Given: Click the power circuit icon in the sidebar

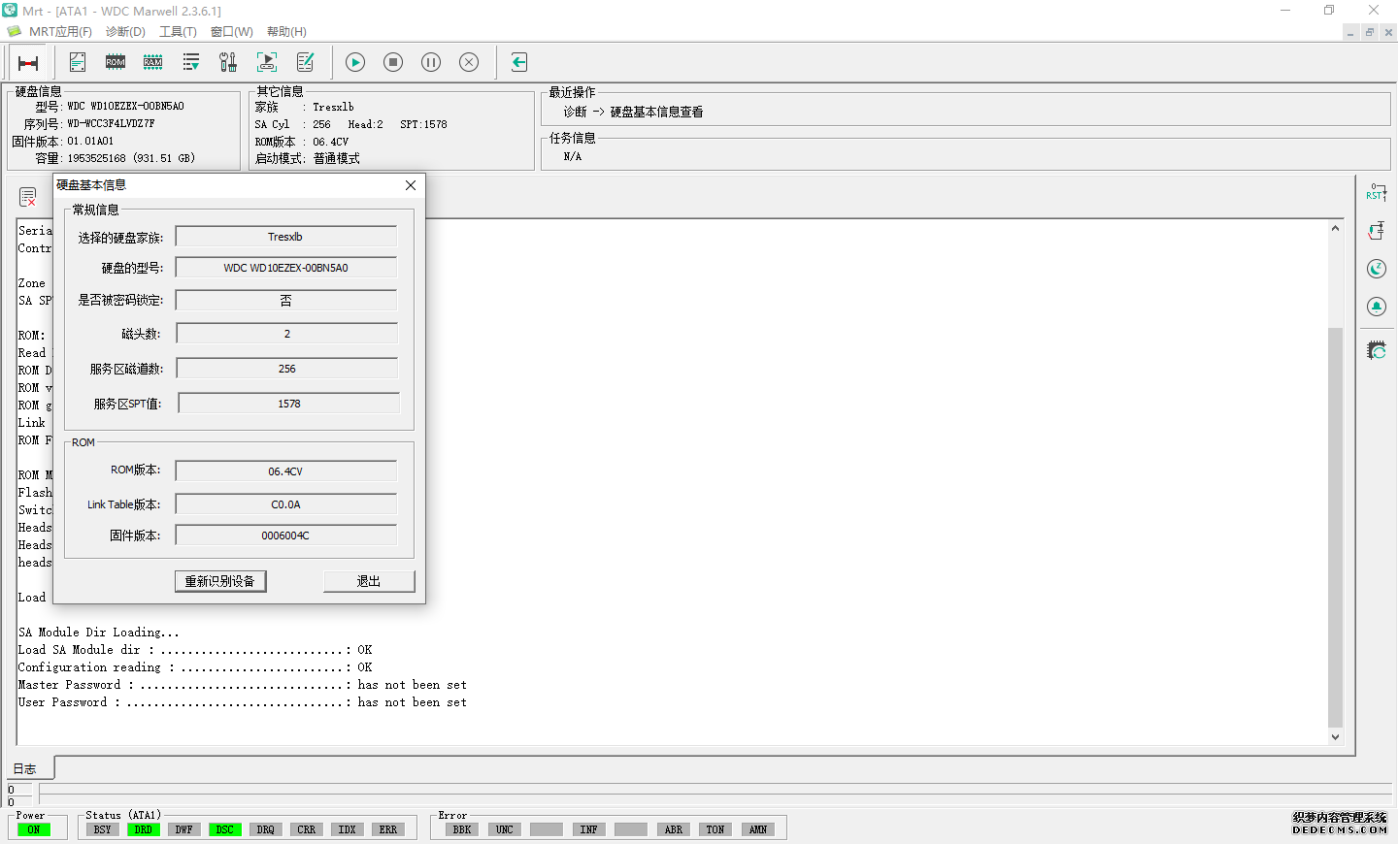Looking at the screenshot, I should (1377, 231).
